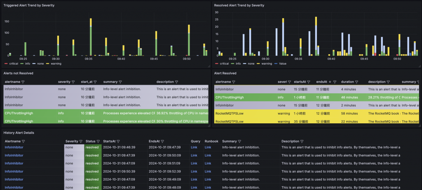Image resolution: width=422 pixels, height=190 pixels.
Task: Filter StartsAt column in History Alert Details
Action: point(118,141)
